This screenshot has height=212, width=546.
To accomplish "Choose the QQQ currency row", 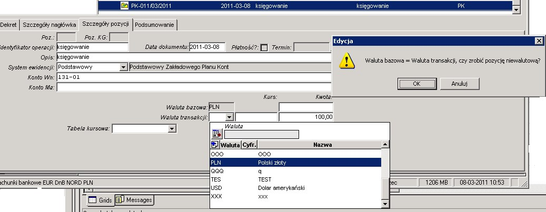I will tap(295, 171).
